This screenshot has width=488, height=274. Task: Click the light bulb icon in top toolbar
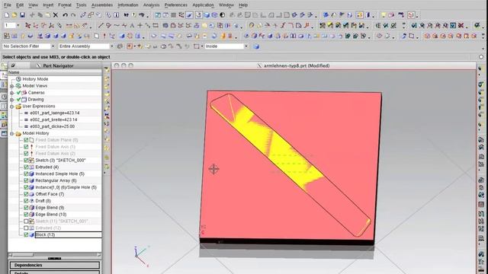click(384, 15)
